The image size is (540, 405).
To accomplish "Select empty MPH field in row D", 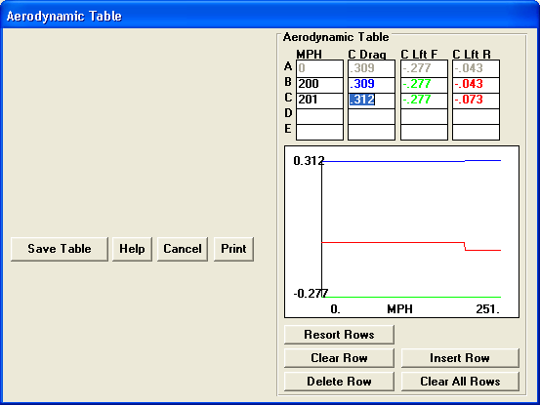I will point(319,116).
